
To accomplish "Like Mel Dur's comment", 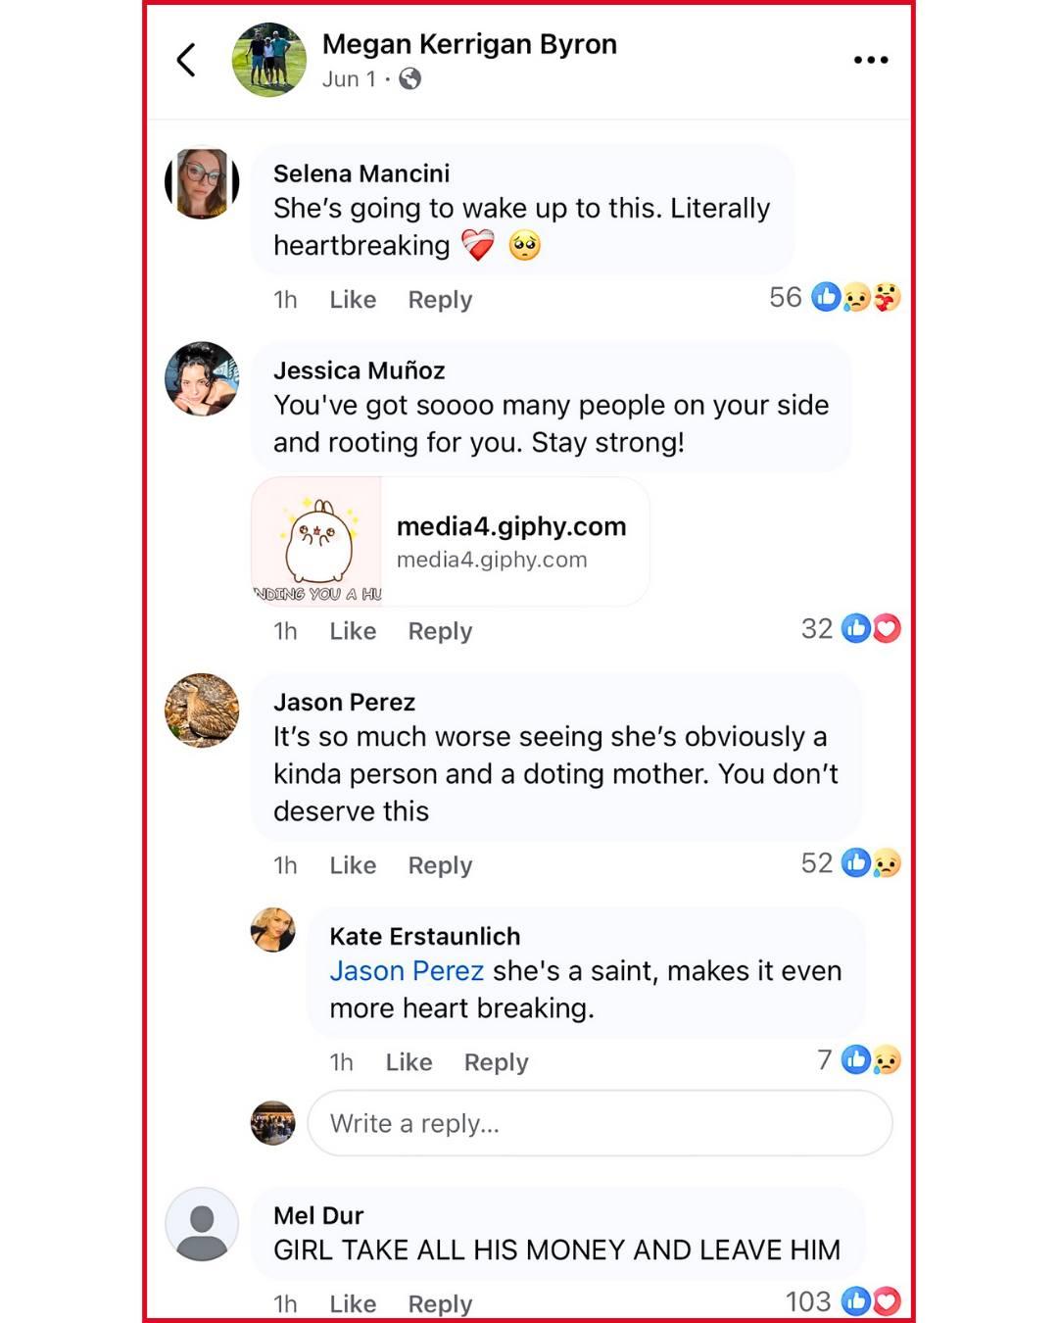I will click(353, 1303).
